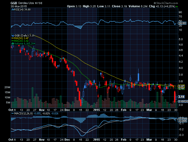The image size is (188, 142).
Task: Click the 'High 3.25' value
Action: (x=89, y=6)
